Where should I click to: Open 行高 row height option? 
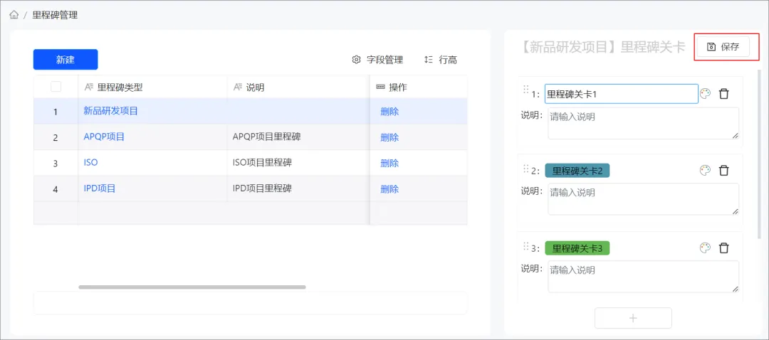click(441, 60)
